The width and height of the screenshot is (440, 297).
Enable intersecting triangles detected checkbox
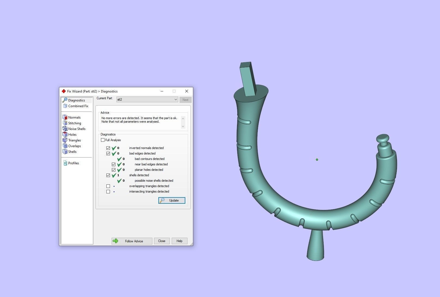click(x=108, y=191)
